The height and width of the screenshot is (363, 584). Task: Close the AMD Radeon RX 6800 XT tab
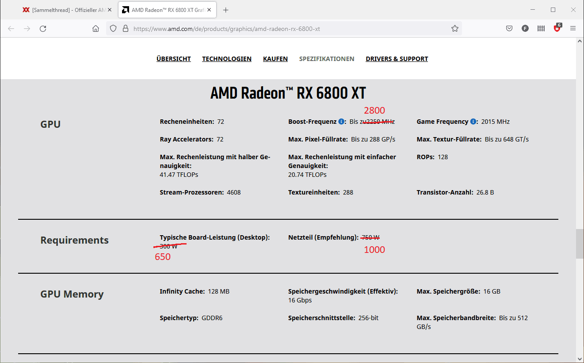click(x=210, y=10)
